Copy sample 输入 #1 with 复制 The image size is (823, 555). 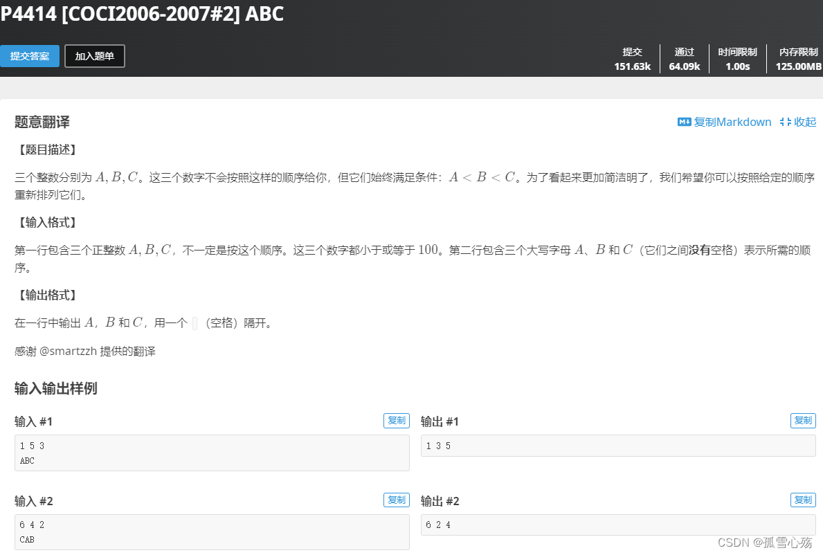point(397,421)
